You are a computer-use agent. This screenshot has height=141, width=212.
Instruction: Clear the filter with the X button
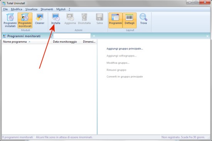click(94, 36)
